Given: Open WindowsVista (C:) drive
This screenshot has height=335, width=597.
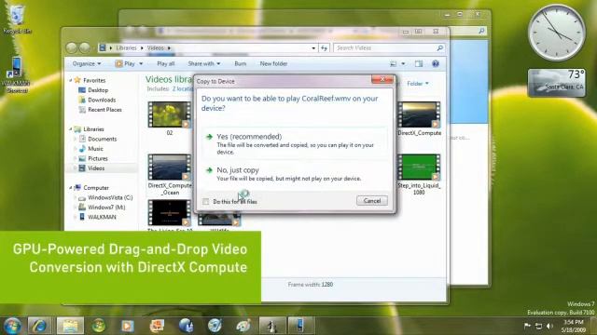Looking at the screenshot, I should click(105, 197).
